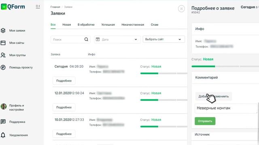Expand the Источник section

(225, 135)
